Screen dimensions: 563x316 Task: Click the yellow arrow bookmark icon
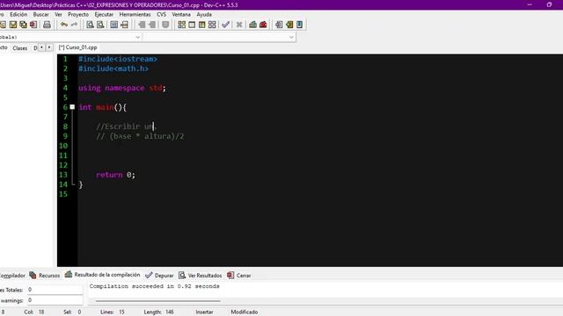(289, 25)
